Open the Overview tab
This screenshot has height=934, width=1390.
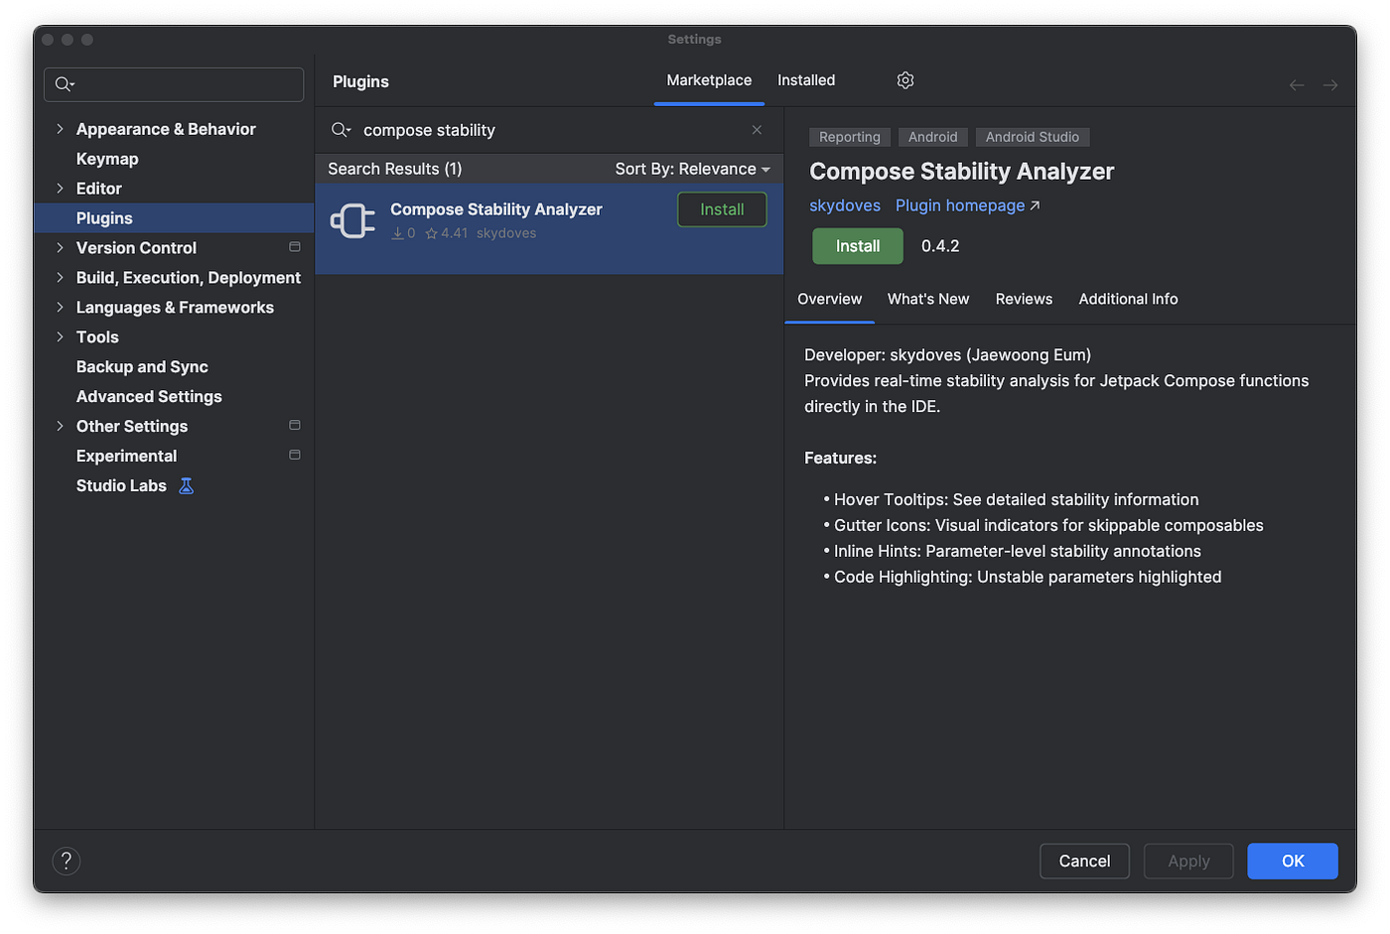pyautogui.click(x=830, y=299)
